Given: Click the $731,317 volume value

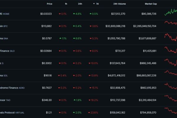Looking at the screenshot, I should (120, 51).
